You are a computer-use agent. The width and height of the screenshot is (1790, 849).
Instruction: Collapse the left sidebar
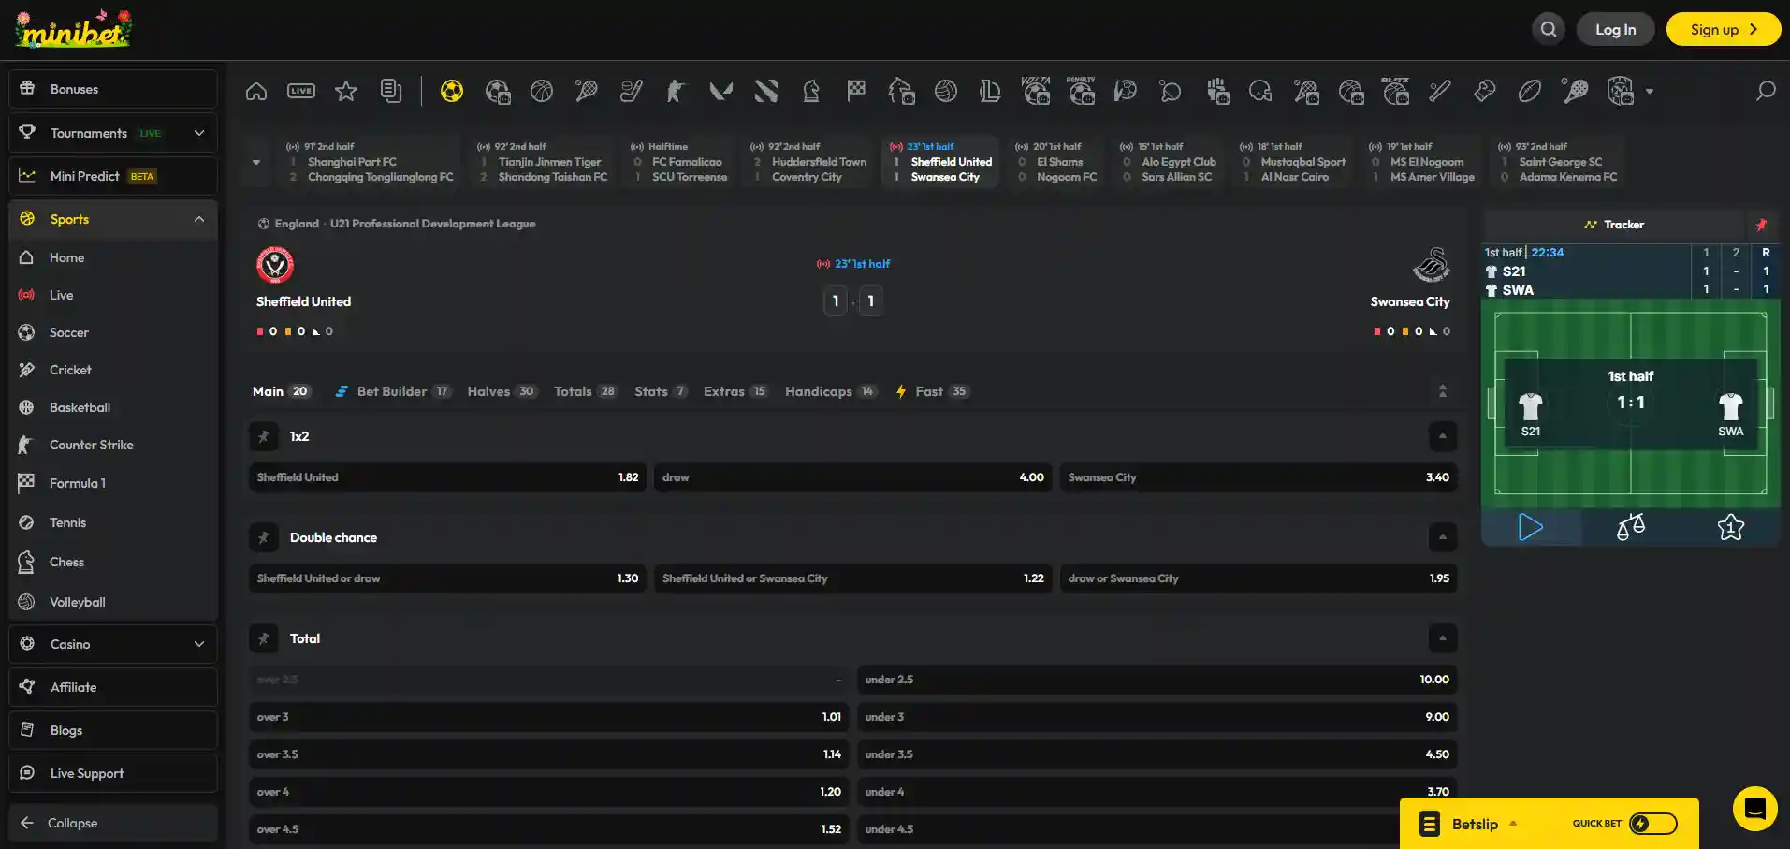113,823
